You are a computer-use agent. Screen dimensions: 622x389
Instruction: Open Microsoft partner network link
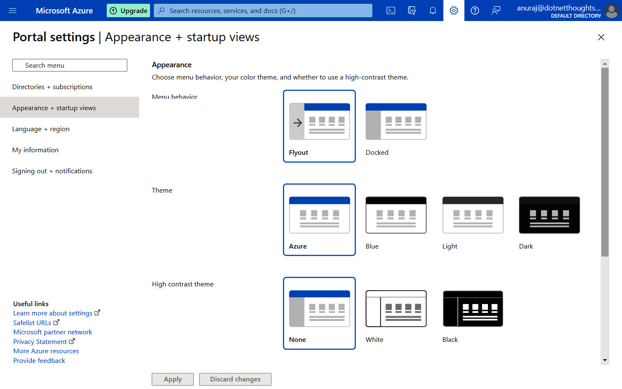click(53, 332)
